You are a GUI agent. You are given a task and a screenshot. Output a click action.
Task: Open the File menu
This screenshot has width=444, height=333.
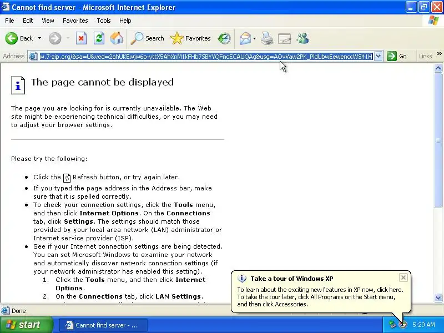pos(9,21)
